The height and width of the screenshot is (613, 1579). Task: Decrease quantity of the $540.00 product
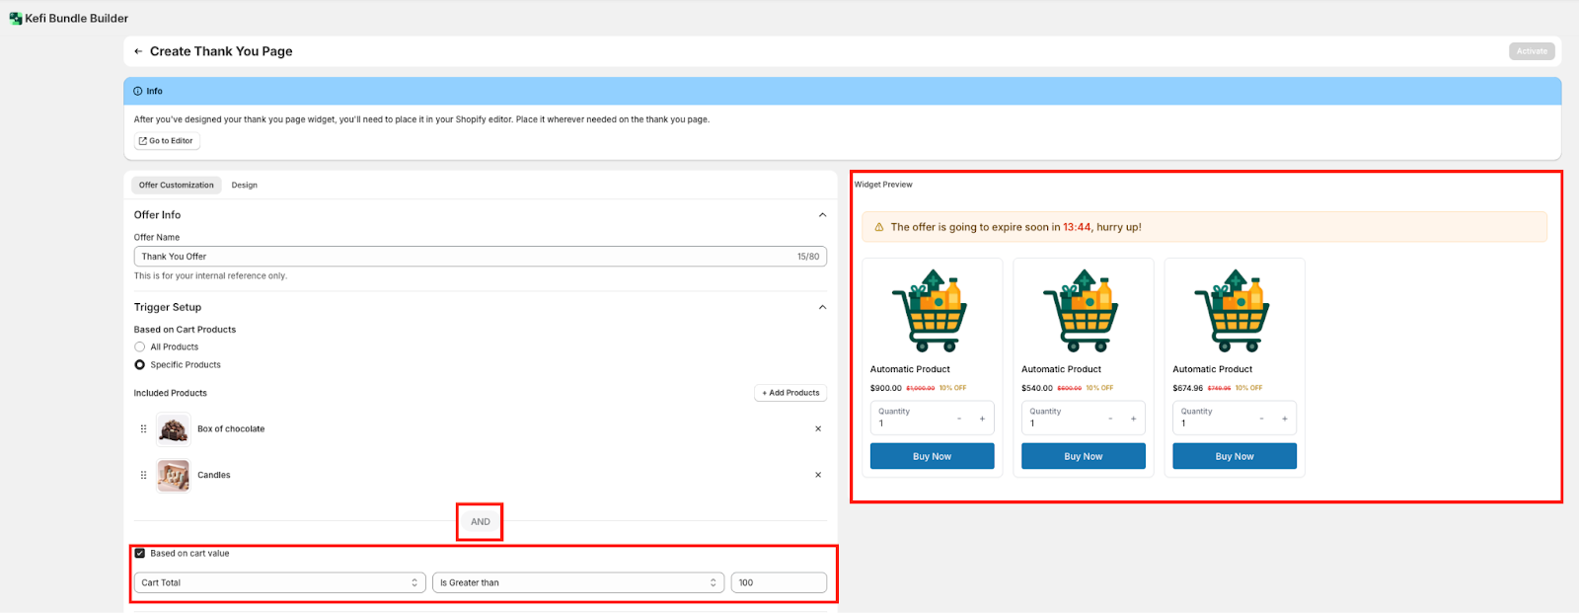(1110, 419)
